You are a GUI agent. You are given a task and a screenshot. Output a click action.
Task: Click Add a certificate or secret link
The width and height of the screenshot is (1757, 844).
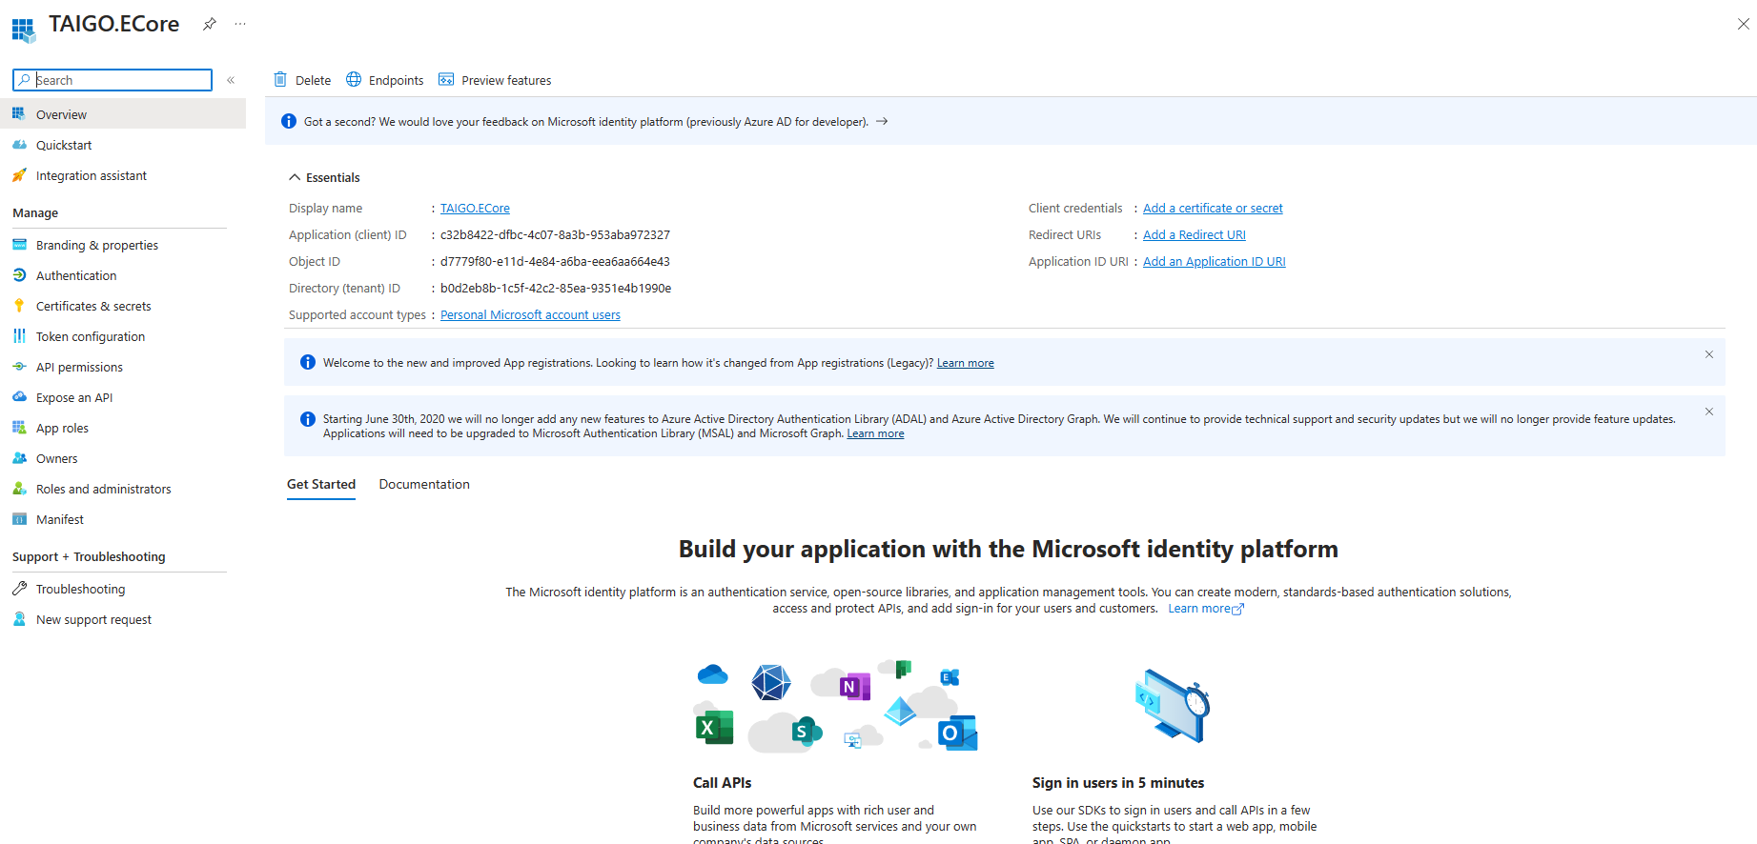1213,209
